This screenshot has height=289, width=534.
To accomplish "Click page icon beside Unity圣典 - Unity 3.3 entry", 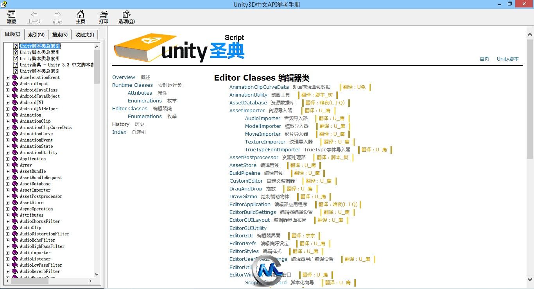I will tap(16, 65).
